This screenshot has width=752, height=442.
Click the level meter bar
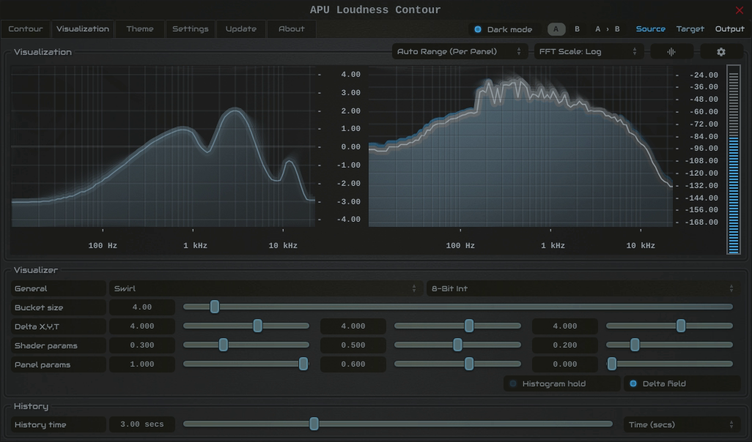(733, 160)
